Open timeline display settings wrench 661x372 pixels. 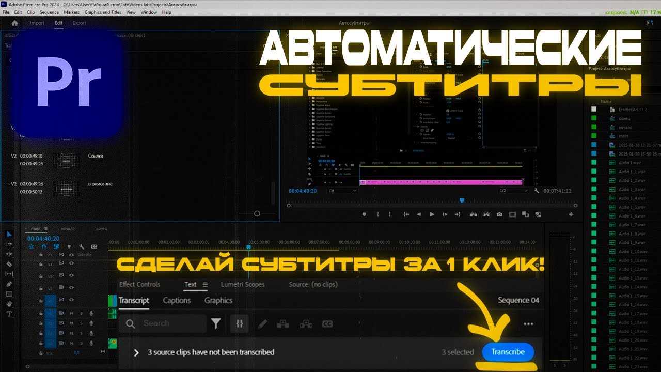82,247
